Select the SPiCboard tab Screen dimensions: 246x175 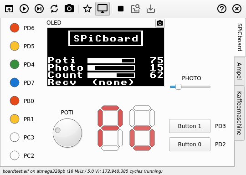click(240, 37)
